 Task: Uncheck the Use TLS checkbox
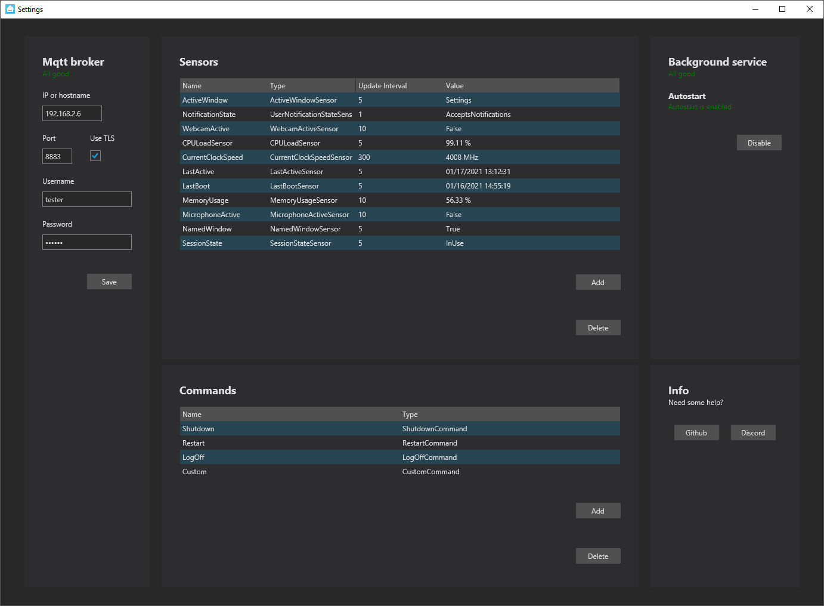pyautogui.click(x=95, y=156)
